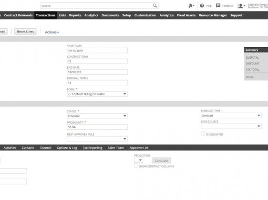Open the Form dropdown

[x=97, y=94]
